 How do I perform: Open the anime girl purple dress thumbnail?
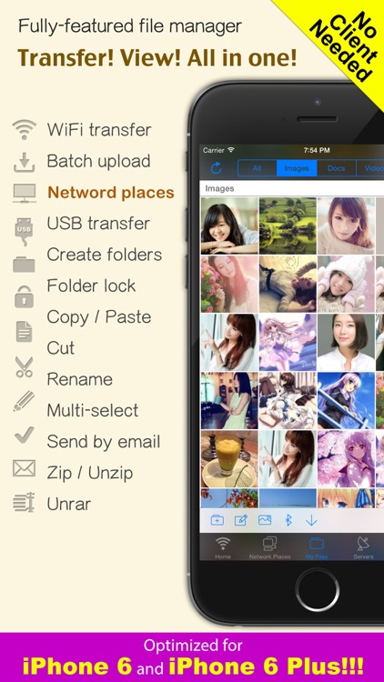coord(288,342)
